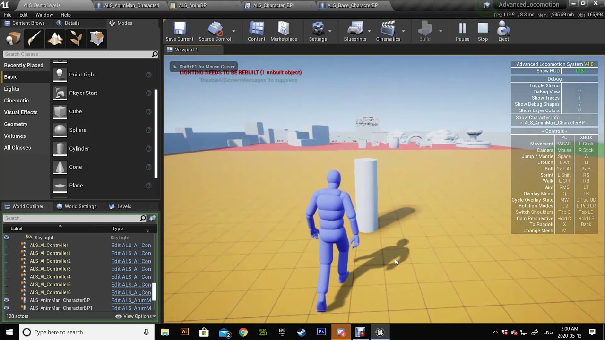Select the Landscape mode mountain icon

pos(55,38)
